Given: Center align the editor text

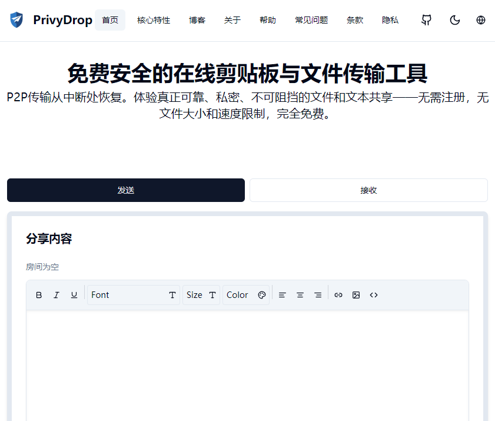Looking at the screenshot, I should point(300,295).
